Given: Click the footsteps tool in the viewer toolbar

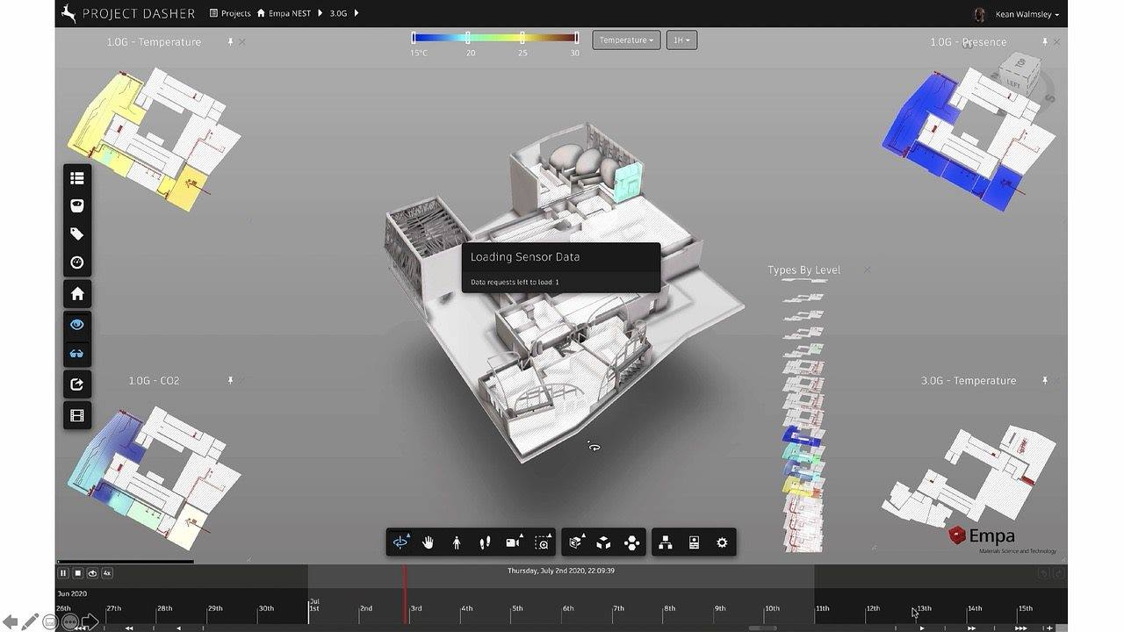Looking at the screenshot, I should pyautogui.click(x=485, y=542).
